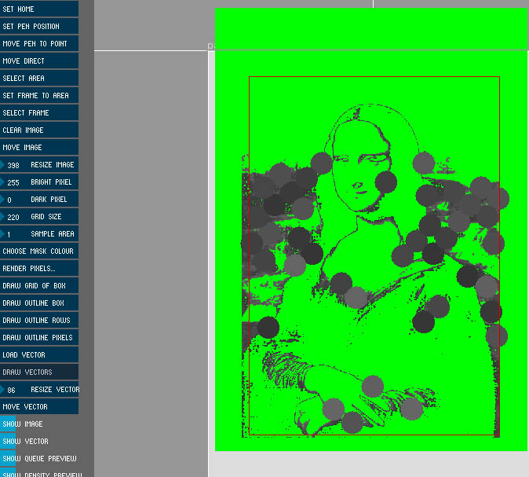This screenshot has height=477, width=529.
Task: Choose SELECT FRAME option
Action: pos(39,112)
